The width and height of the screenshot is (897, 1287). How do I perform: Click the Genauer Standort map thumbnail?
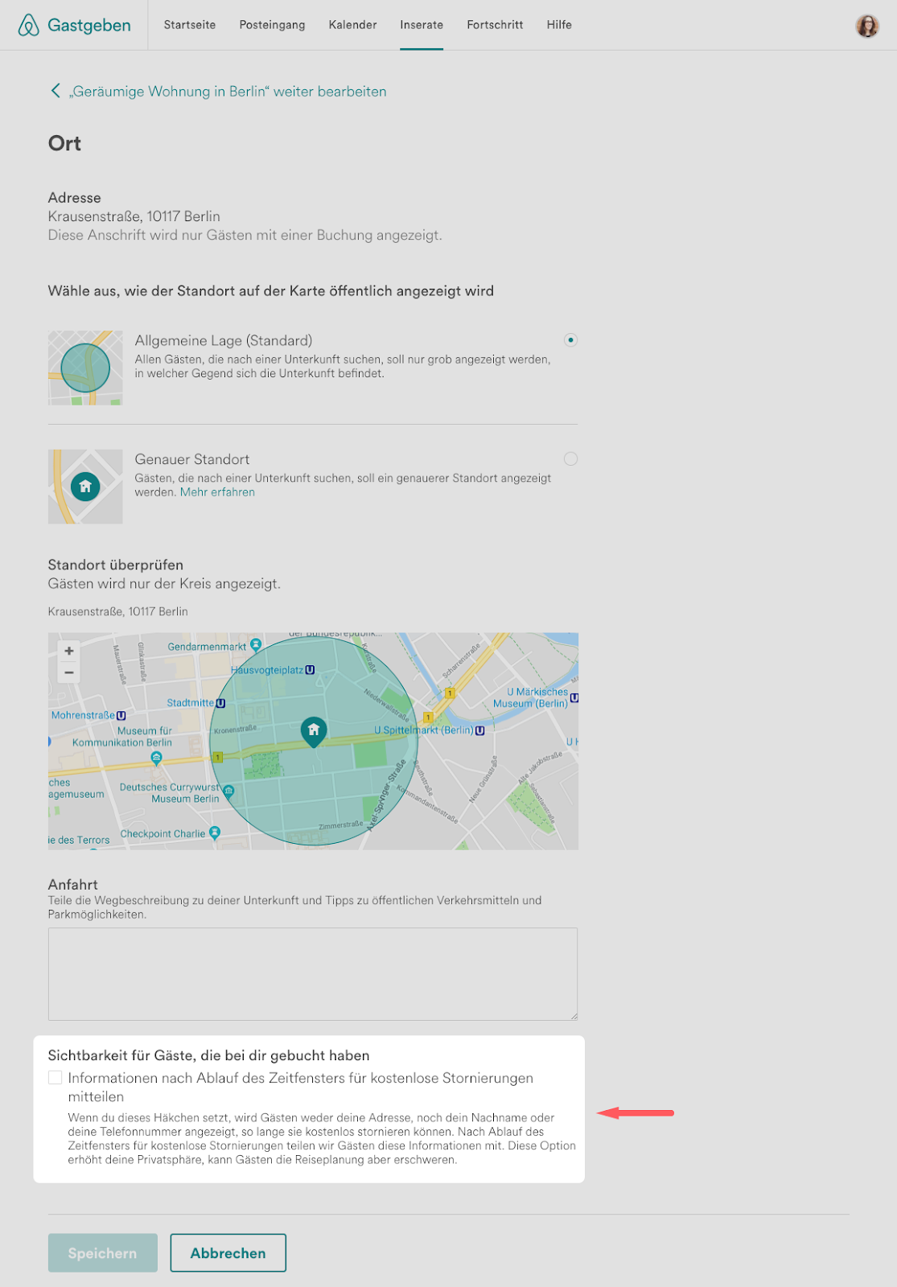coord(85,487)
